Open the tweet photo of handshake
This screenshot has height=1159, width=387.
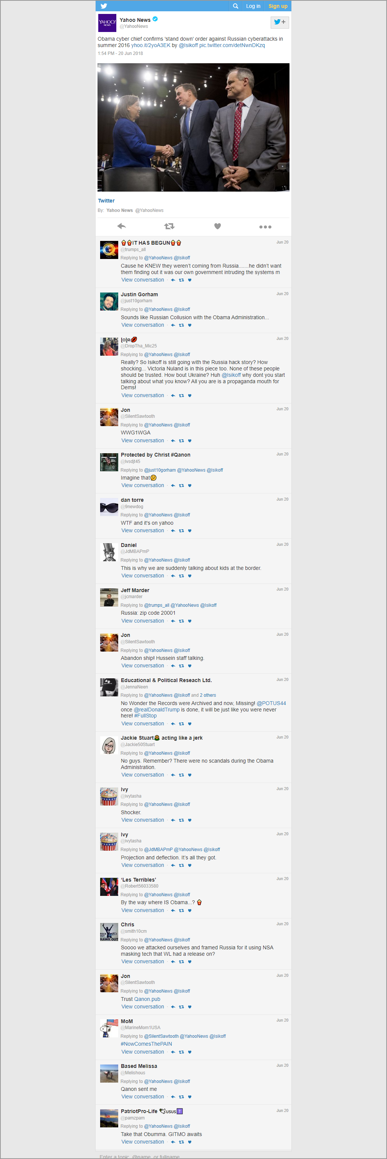point(193,127)
